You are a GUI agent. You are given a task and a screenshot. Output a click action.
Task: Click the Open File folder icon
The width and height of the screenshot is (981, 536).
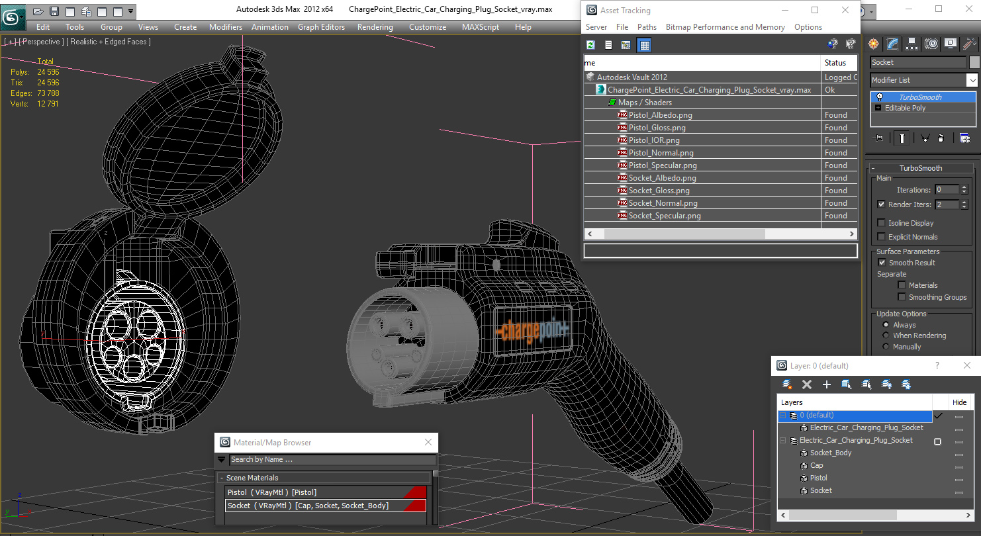pos(38,11)
